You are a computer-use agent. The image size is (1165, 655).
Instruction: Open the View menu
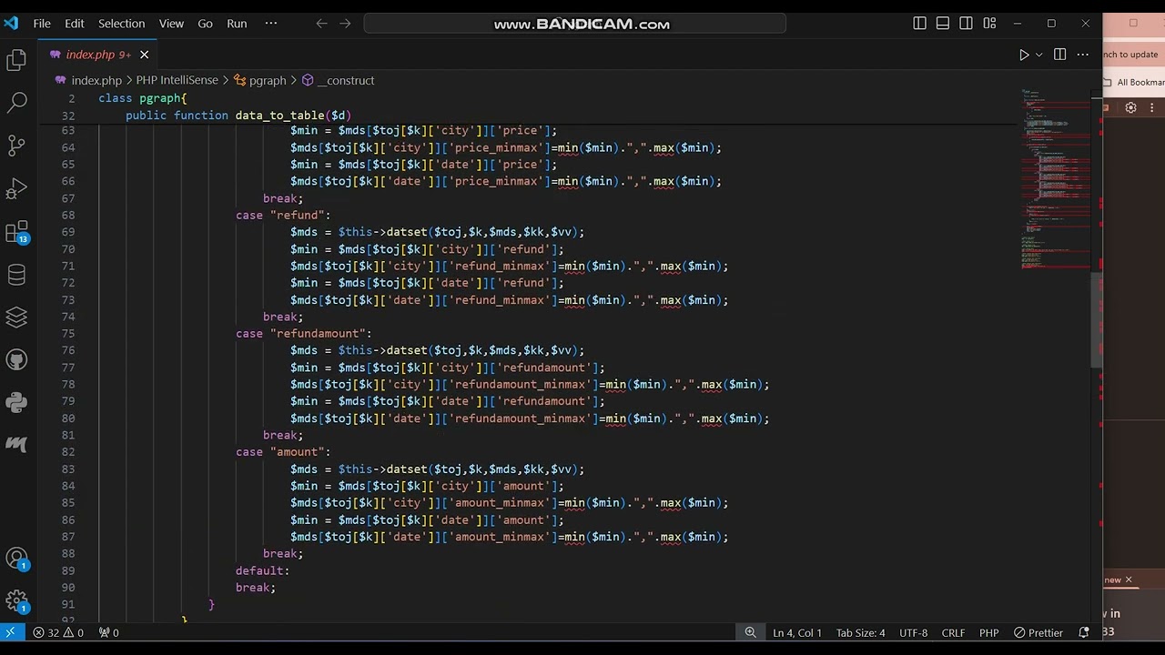click(x=171, y=24)
